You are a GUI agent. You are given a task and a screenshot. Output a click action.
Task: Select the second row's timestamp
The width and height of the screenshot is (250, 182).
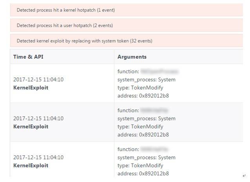(38, 119)
